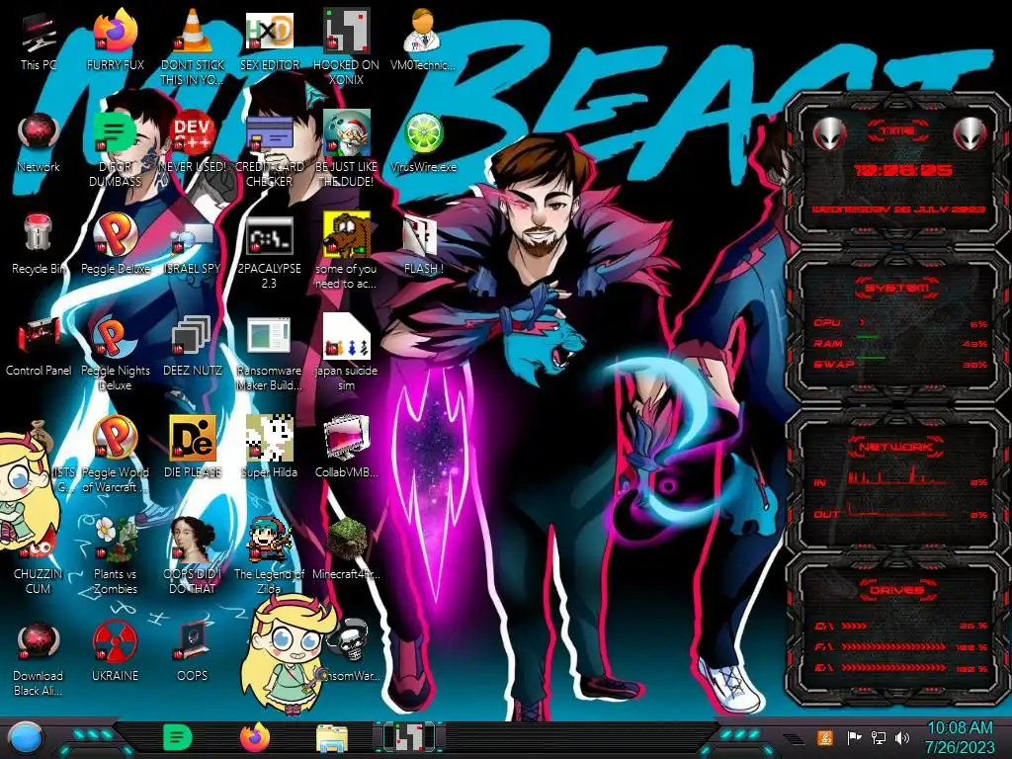Open the CREDIT CARD CHECKER icon

[270, 150]
